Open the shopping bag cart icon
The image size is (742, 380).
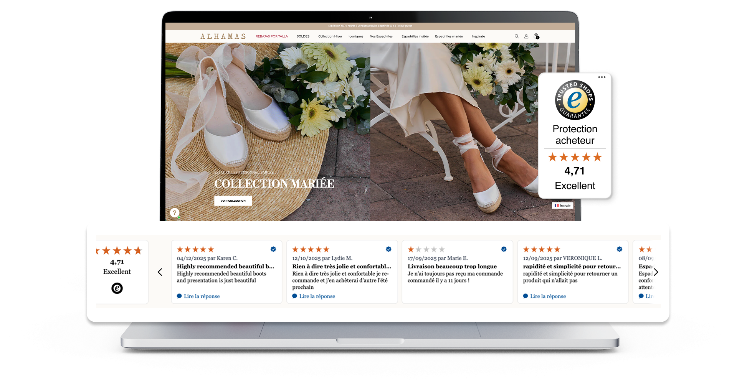coord(536,36)
